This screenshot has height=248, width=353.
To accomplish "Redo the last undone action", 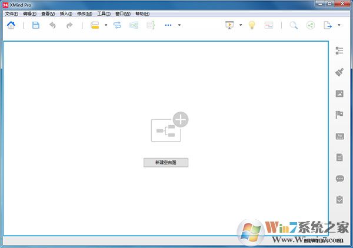I will [x=69, y=25].
